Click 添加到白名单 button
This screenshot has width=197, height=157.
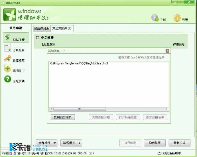(x=155, y=117)
